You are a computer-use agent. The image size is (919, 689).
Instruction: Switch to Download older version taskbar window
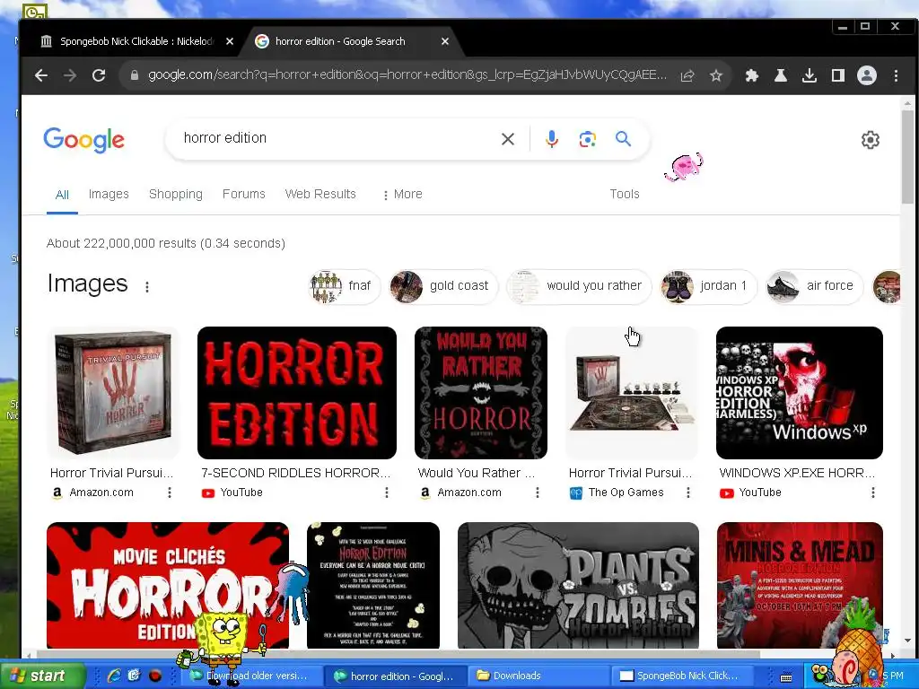tap(251, 676)
